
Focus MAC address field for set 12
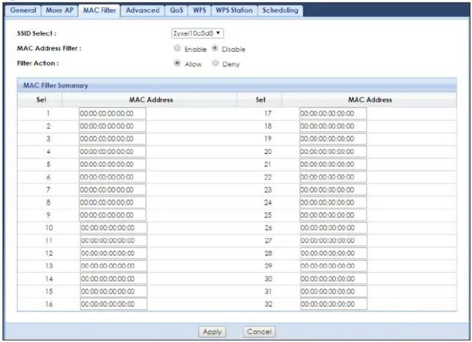pyautogui.click(x=114, y=253)
